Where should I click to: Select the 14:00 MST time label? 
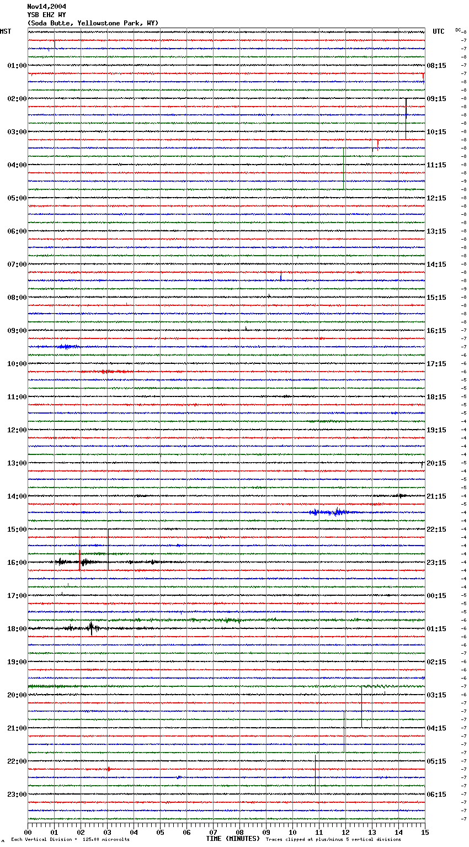(17, 496)
